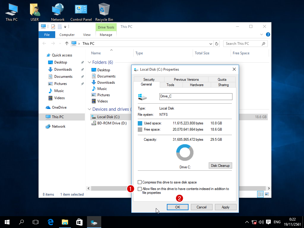Open the USER folder desktop icon
Viewport: 304px width, 228px height.
coord(35,12)
